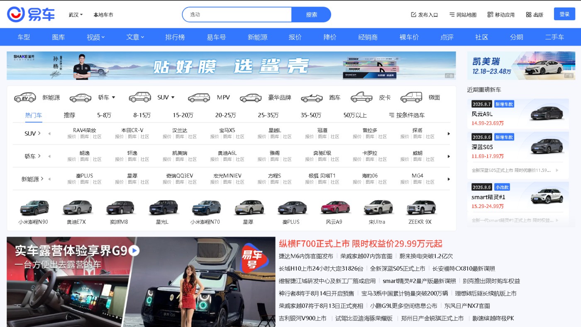Viewport: 581px width, 327px height.
Task: Click the 搜索 search button
Action: click(311, 15)
